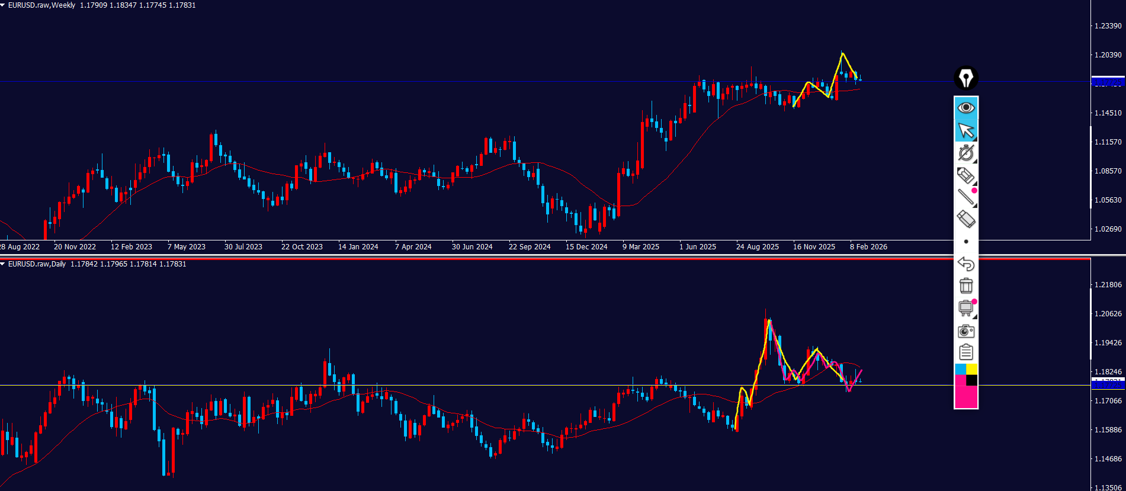Choose the straight line drawing tool
Screen dimensions: 1126x491
(965, 197)
